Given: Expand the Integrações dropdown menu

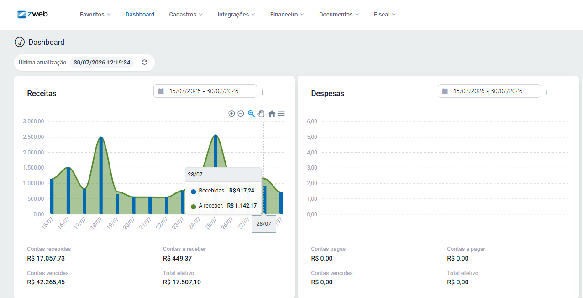Looking at the screenshot, I should coord(236,15).
